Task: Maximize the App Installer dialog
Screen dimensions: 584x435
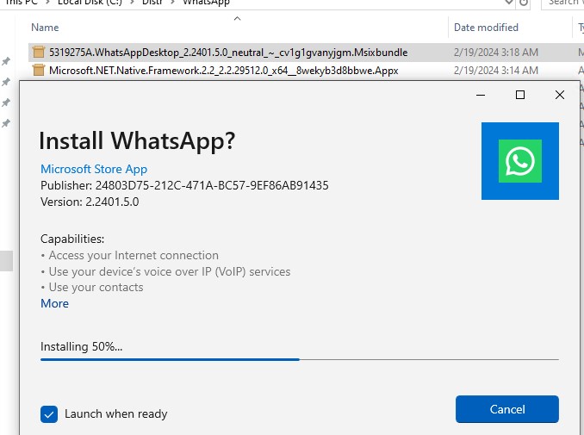Action: pyautogui.click(x=520, y=95)
